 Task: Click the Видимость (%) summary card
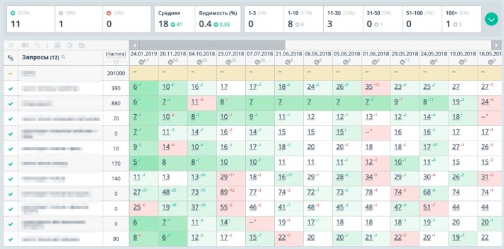tap(217, 20)
